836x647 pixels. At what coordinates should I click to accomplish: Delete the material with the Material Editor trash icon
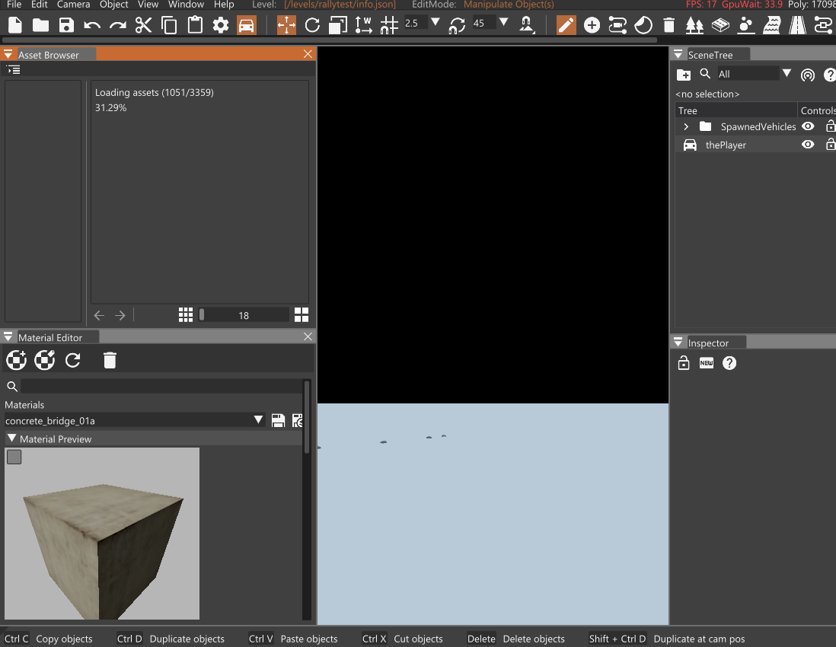click(110, 360)
